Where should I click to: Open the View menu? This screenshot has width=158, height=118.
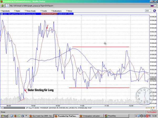(69, 11)
